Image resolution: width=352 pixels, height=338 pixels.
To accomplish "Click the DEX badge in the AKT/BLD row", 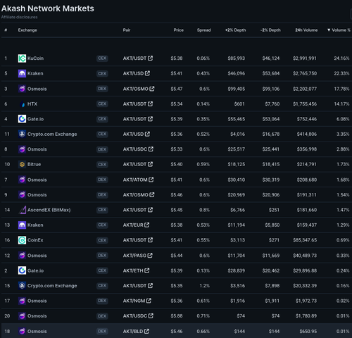I will (102, 331).
